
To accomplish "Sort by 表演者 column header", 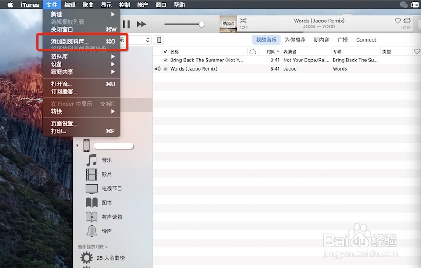I will click(x=290, y=51).
